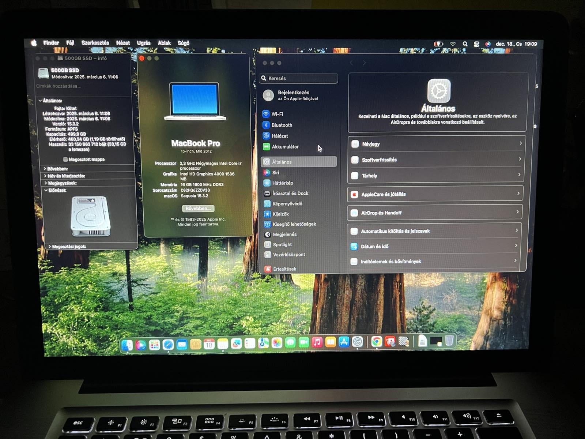The height and width of the screenshot is (439, 585).
Task: Open the Tárhely settings row
Action: coord(436,175)
